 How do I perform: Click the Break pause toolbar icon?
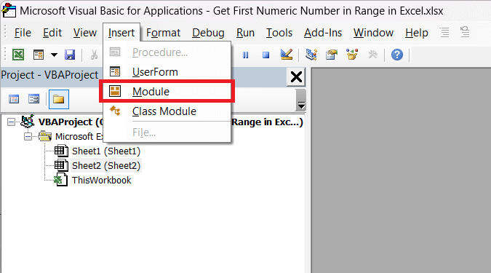click(246, 55)
